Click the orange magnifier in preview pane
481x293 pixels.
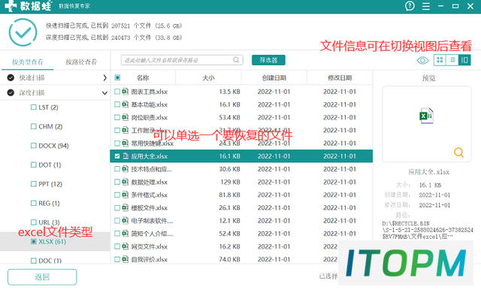pos(458,153)
